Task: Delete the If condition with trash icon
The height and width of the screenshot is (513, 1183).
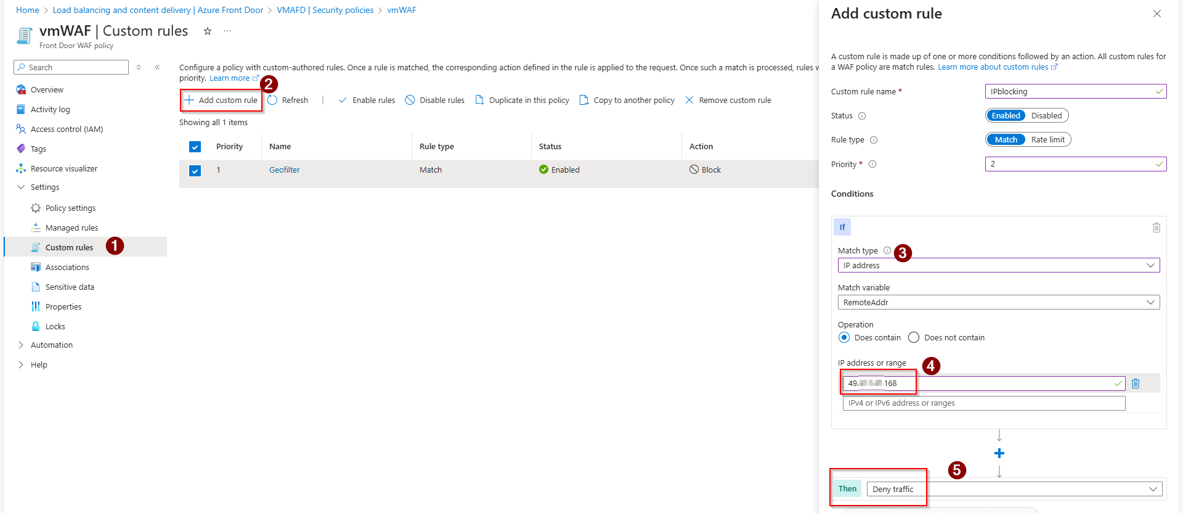Action: [x=1156, y=228]
